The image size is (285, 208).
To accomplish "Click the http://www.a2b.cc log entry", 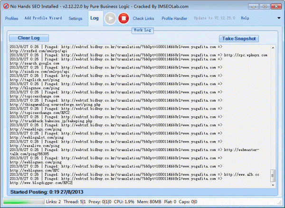I will click(242, 175).
